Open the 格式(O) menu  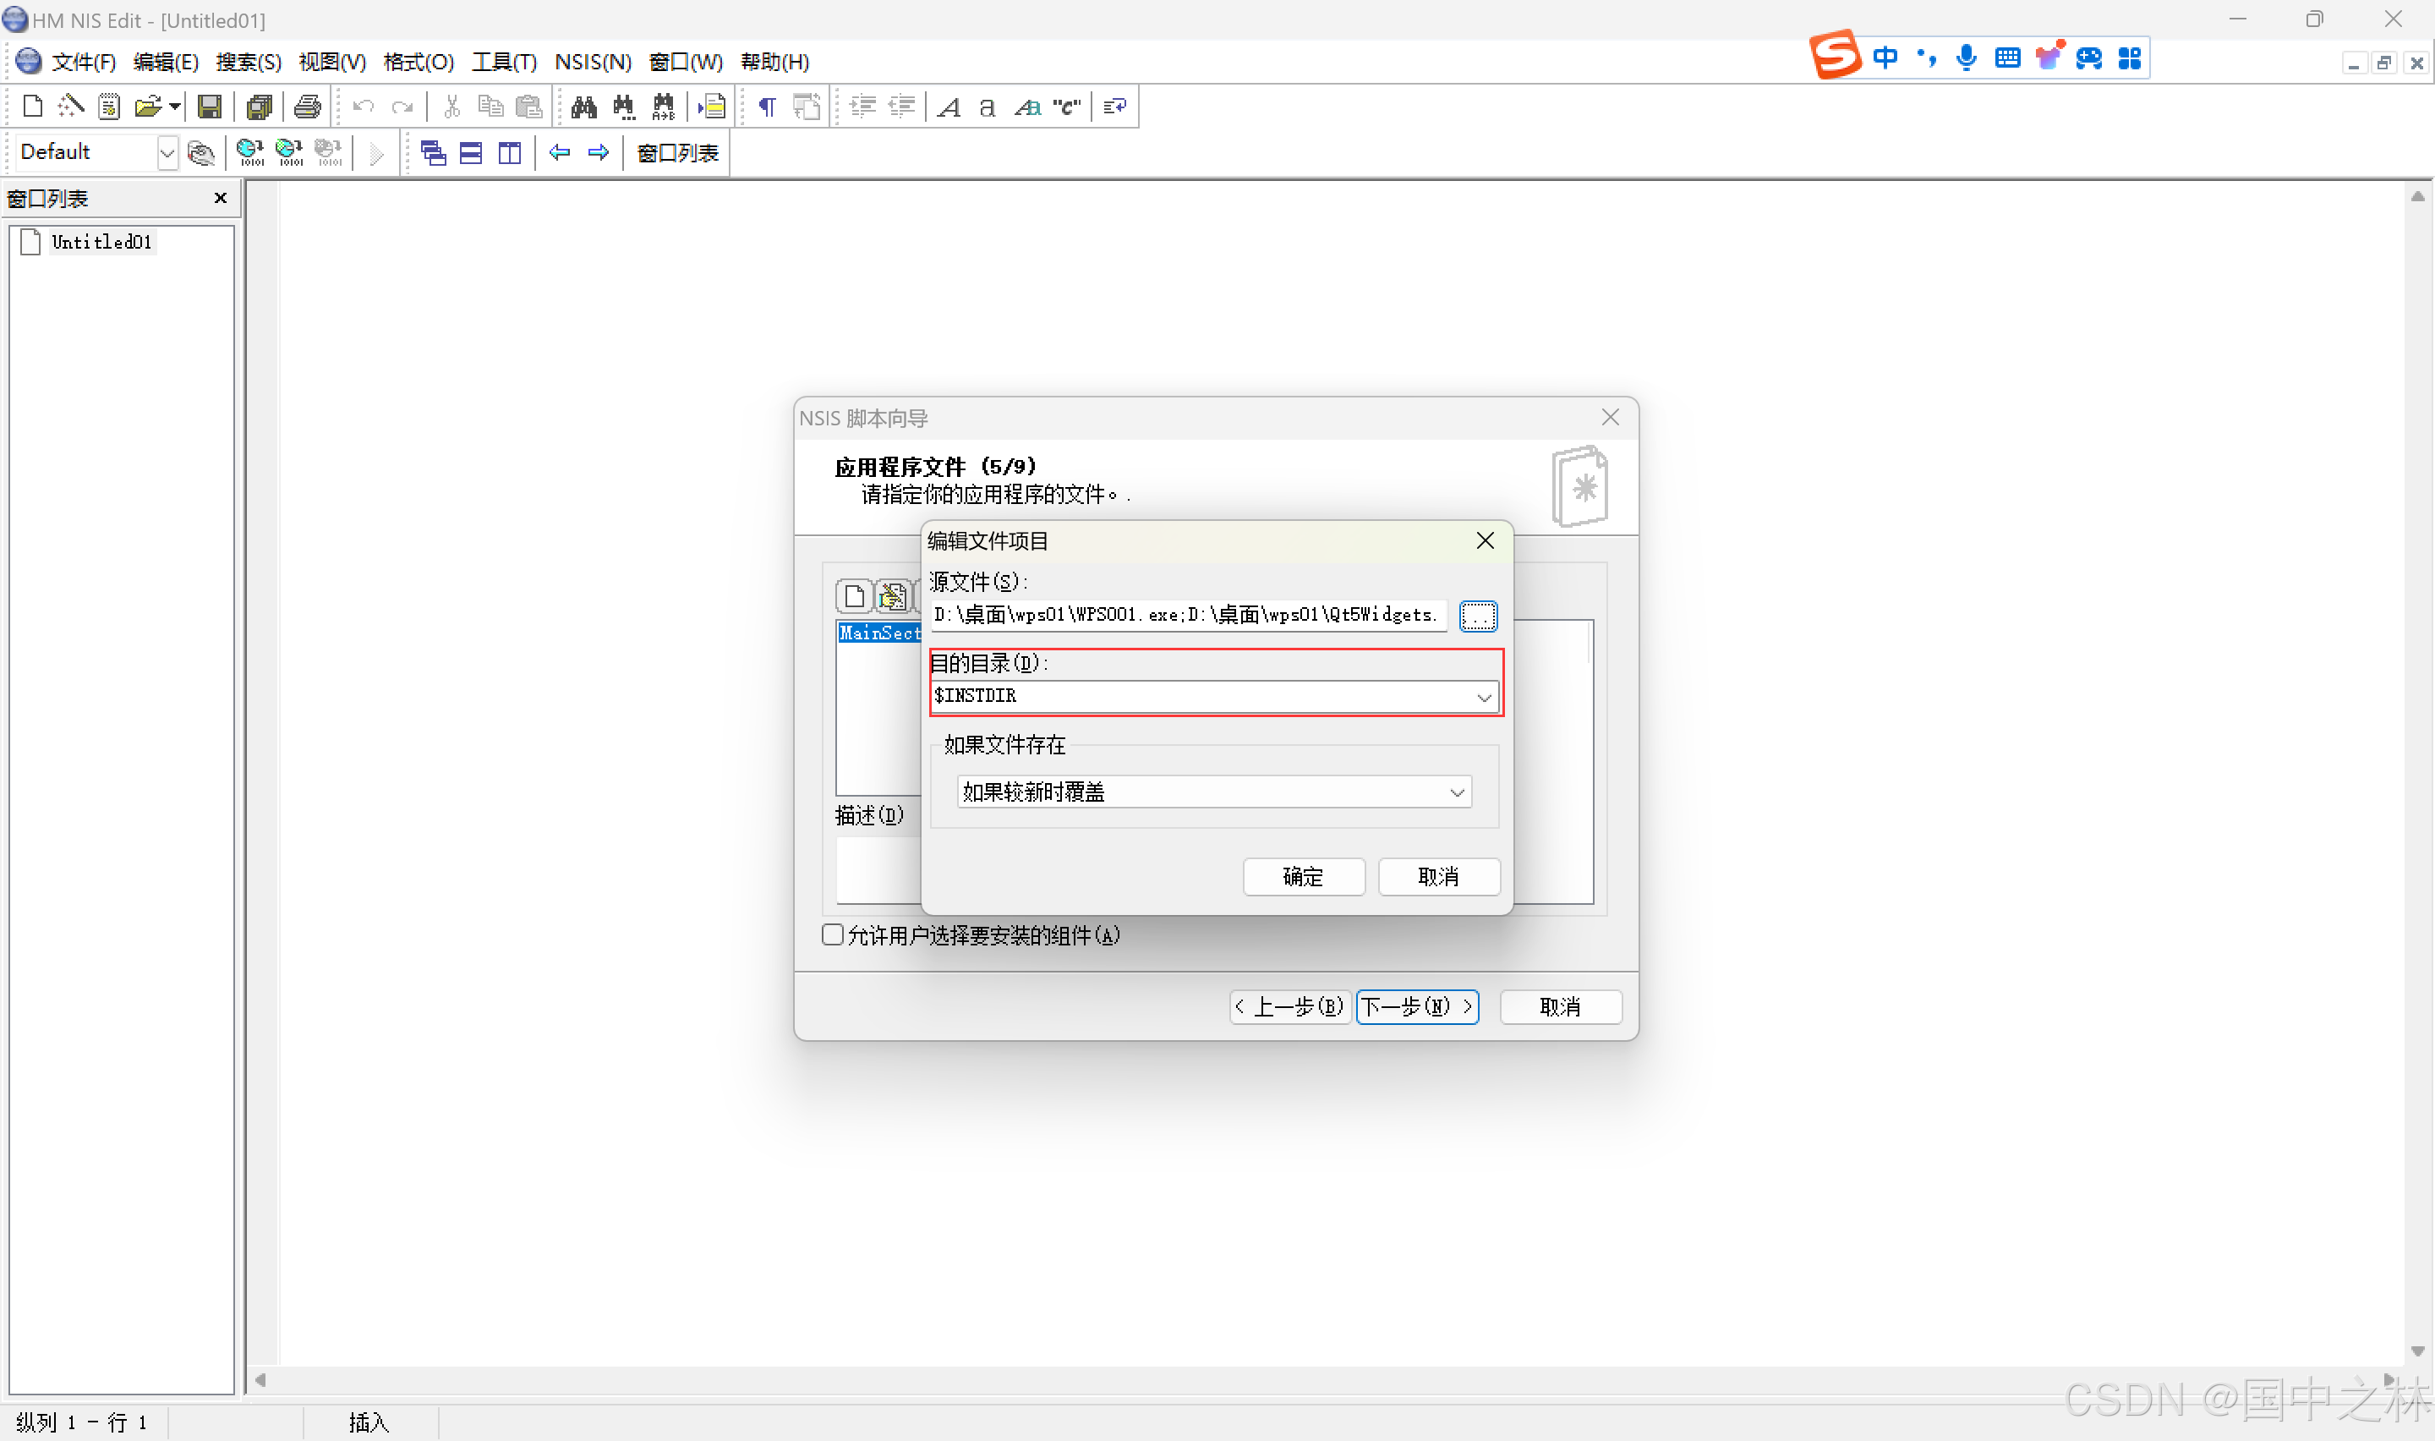tap(419, 62)
